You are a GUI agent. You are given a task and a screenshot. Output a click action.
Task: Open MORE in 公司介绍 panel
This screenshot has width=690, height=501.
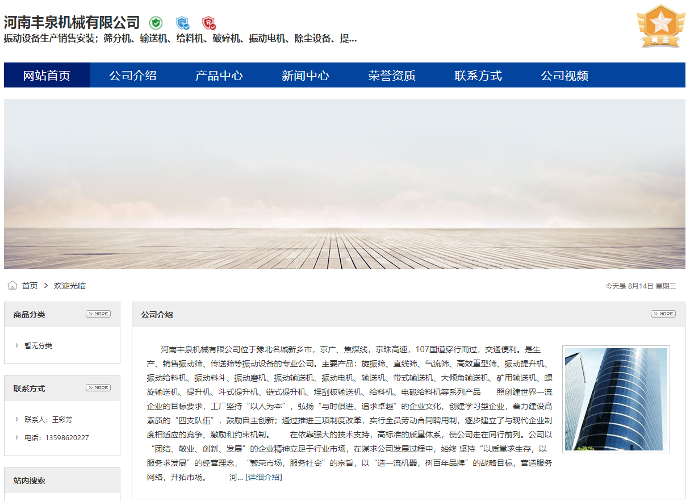(x=663, y=314)
